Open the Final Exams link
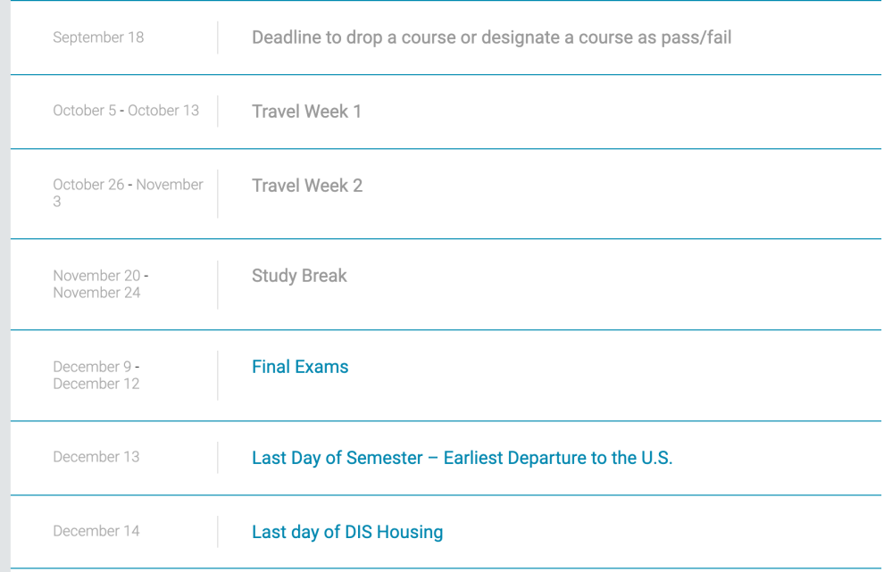The height and width of the screenshot is (572, 892). pos(300,367)
